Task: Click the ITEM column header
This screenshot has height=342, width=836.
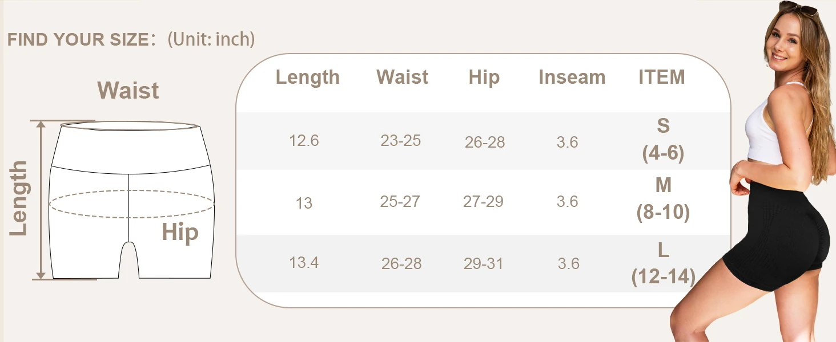Action: pyautogui.click(x=662, y=77)
